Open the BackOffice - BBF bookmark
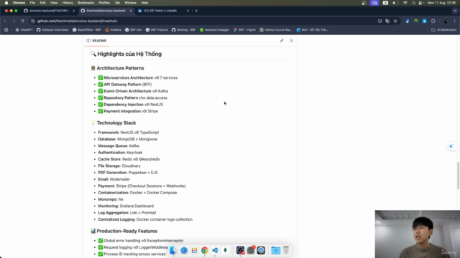This screenshot has height=258, width=460. pos(87,30)
